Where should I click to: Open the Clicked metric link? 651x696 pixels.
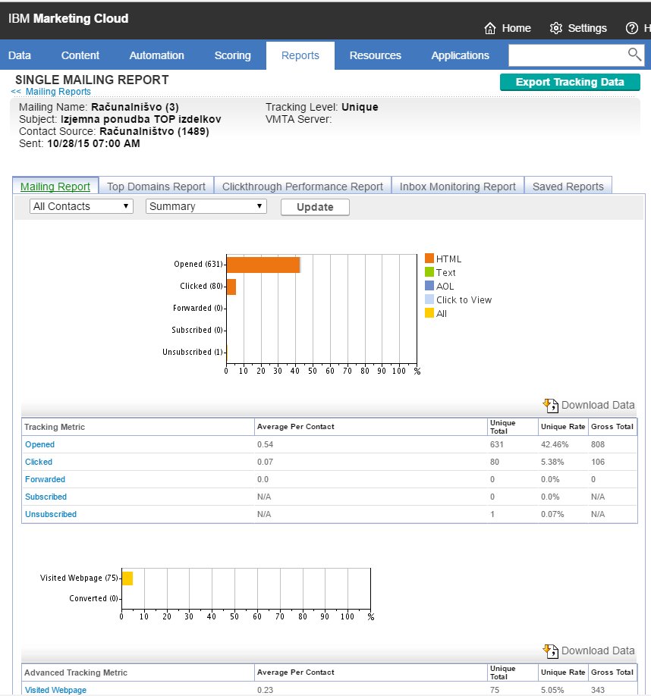[x=39, y=462]
